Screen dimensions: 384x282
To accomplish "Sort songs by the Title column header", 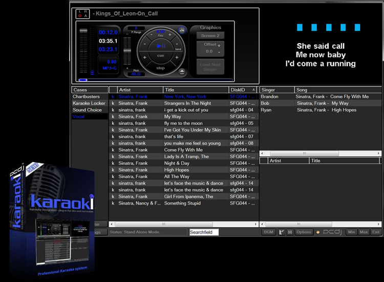I will click(196, 90).
